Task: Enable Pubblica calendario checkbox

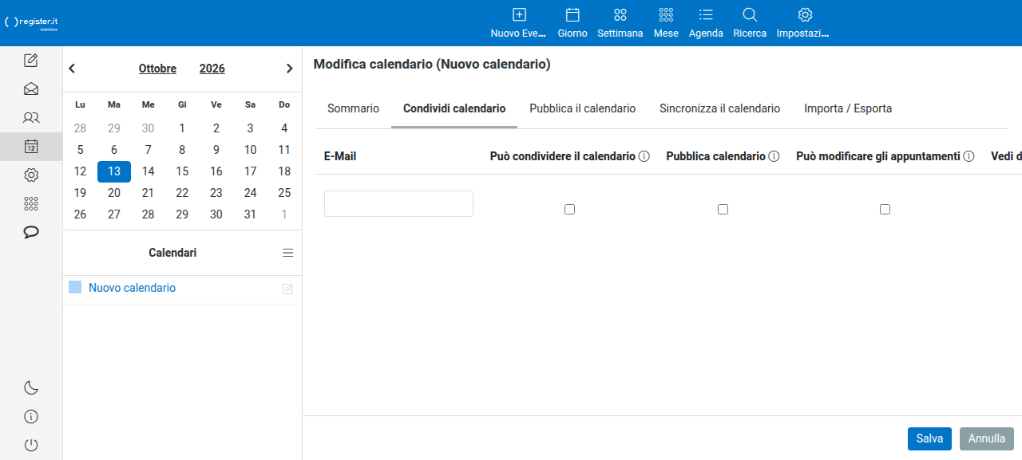Action: pos(723,209)
